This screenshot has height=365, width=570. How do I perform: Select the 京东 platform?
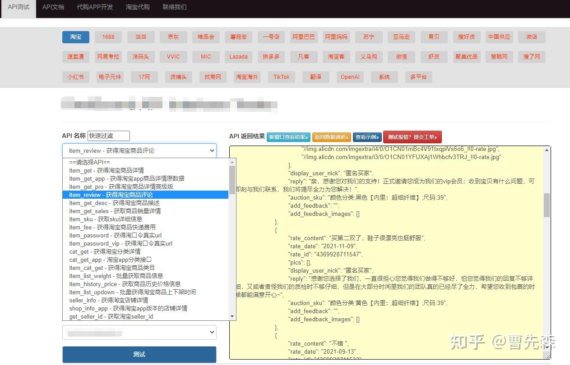coord(173,37)
